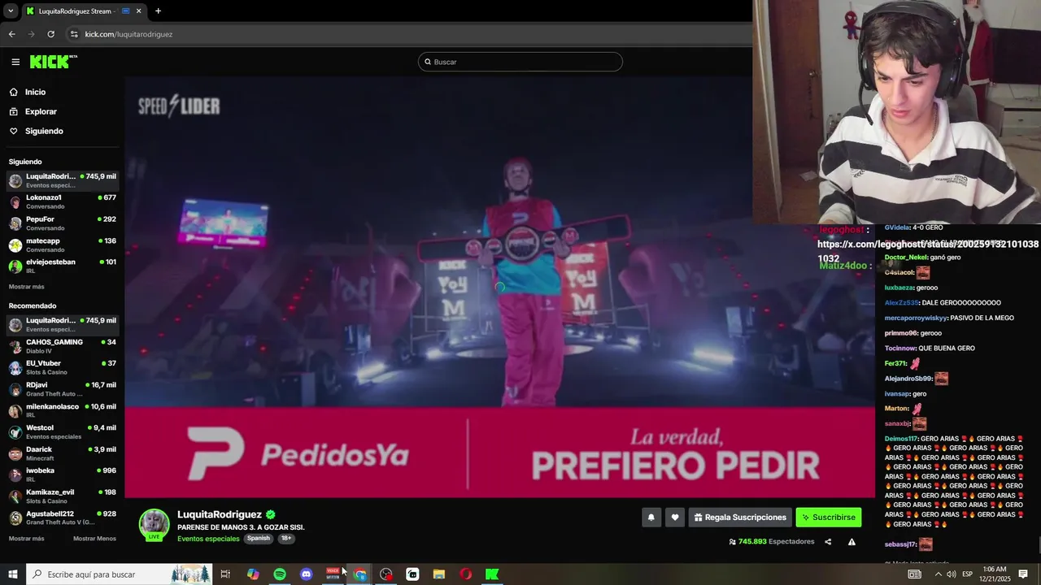Open the green Kick app taskbar icon

(492, 574)
